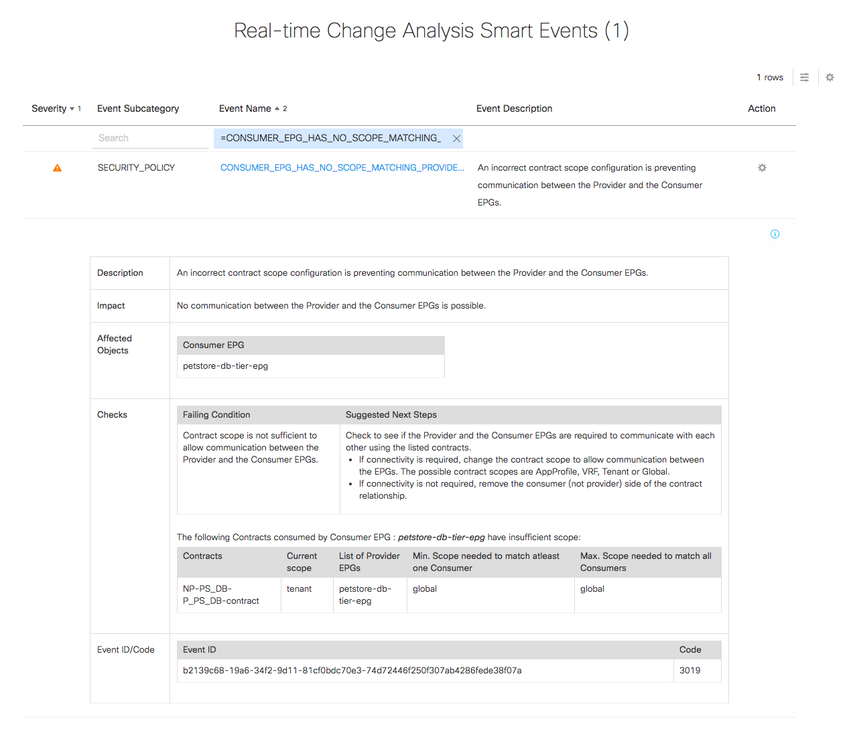Screen dimensions: 847x733
Task: Click the blue info icon
Action: coord(775,234)
